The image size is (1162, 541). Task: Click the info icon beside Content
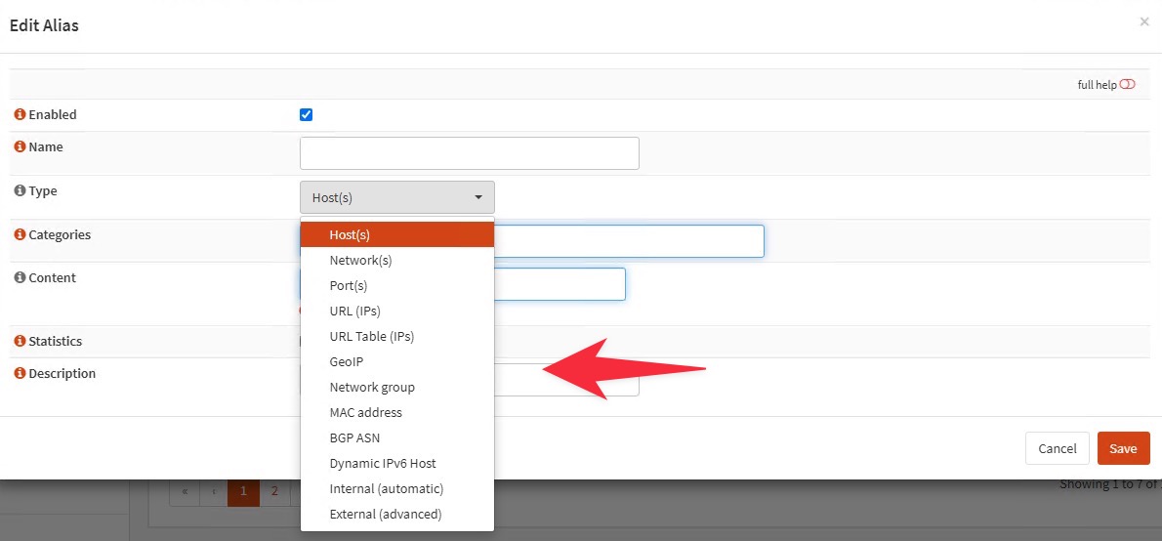point(20,277)
